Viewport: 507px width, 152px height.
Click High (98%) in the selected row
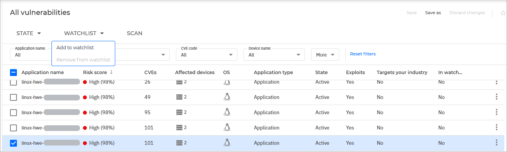click(102, 143)
